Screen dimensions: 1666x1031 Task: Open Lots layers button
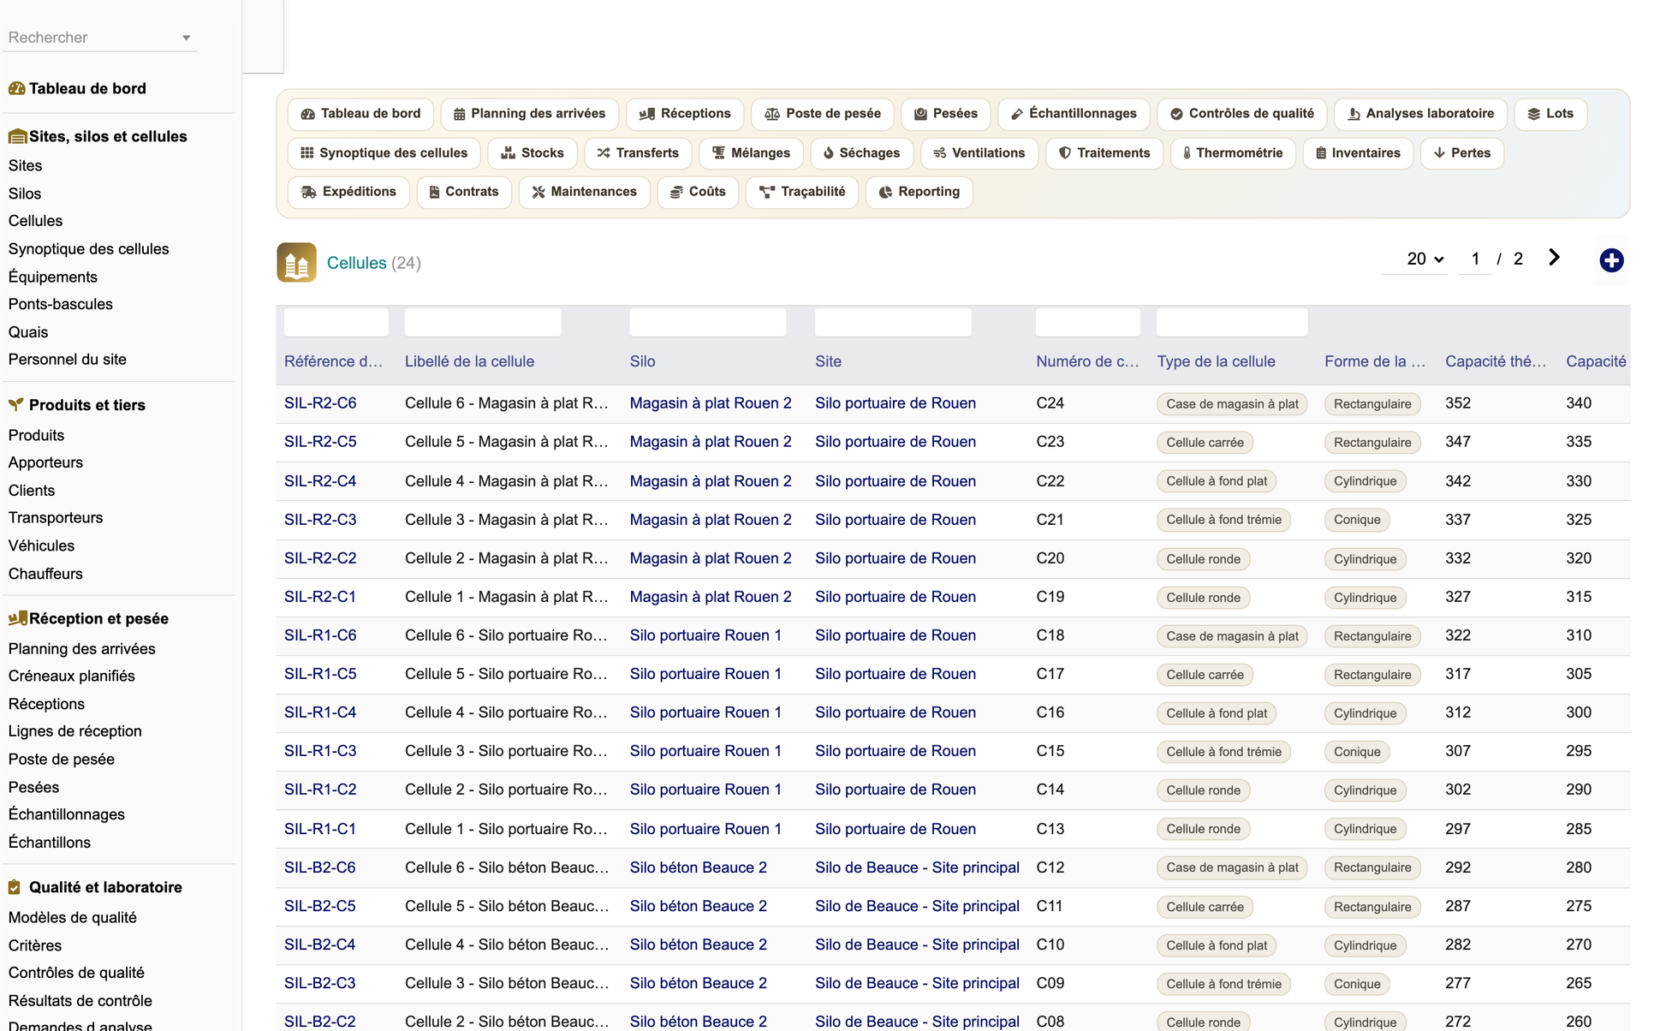pos(1550,114)
